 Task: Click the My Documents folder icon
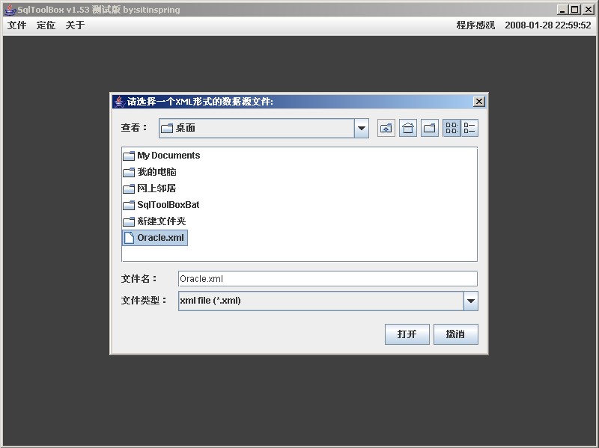tap(129, 156)
